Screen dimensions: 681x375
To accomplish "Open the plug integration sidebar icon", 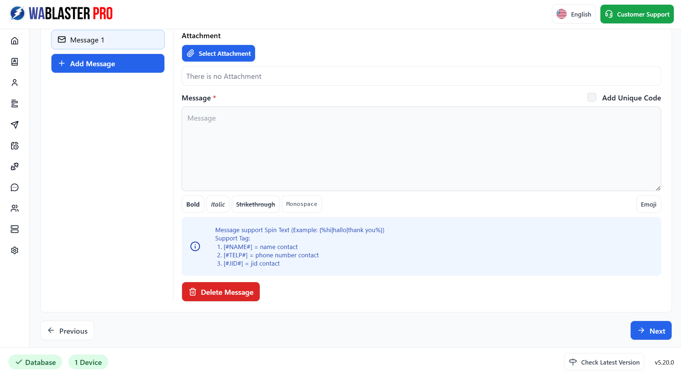I will [x=15, y=167].
